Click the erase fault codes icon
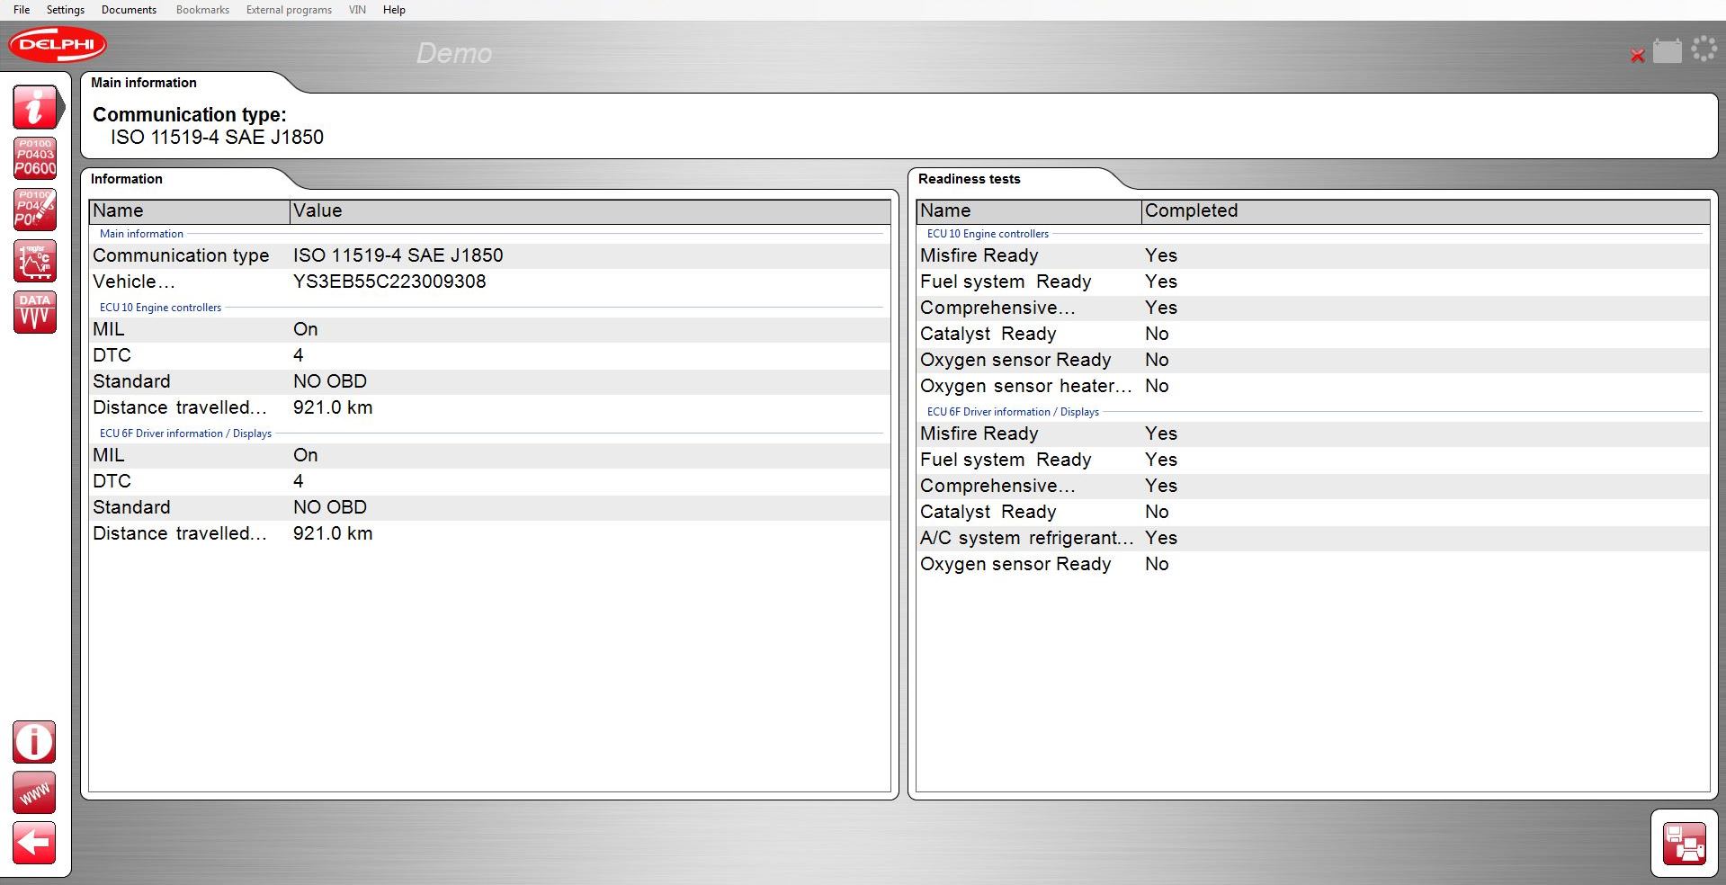 [35, 210]
